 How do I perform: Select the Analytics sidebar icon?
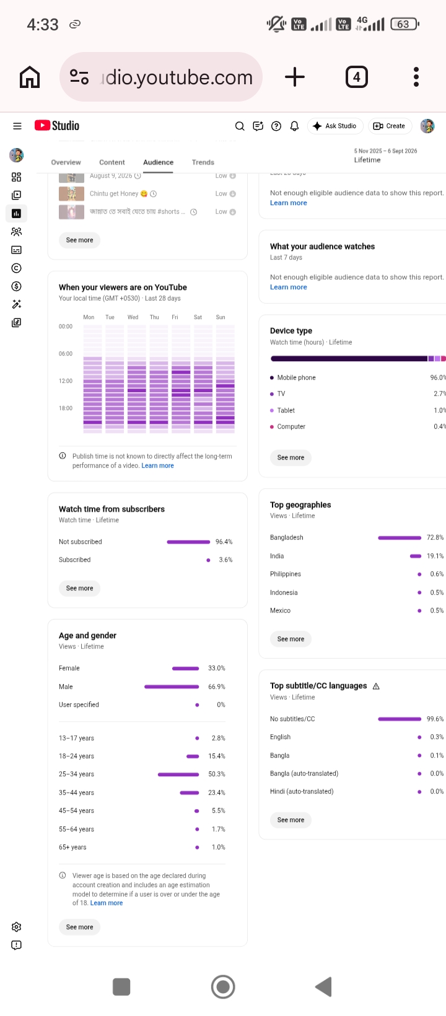17,214
